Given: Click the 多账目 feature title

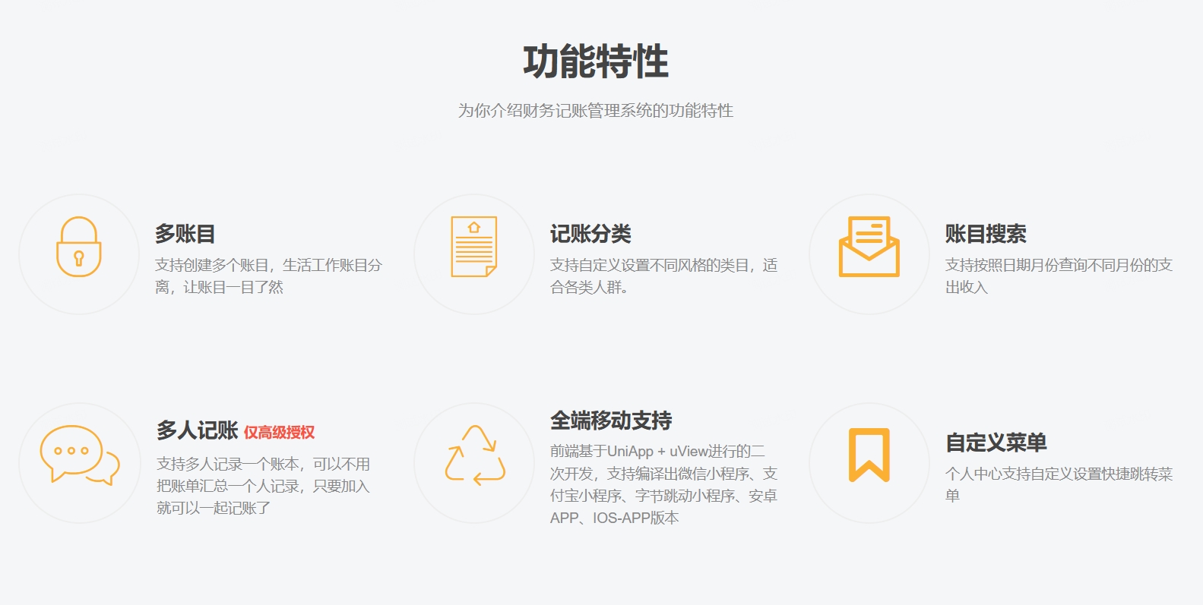Looking at the screenshot, I should (185, 234).
